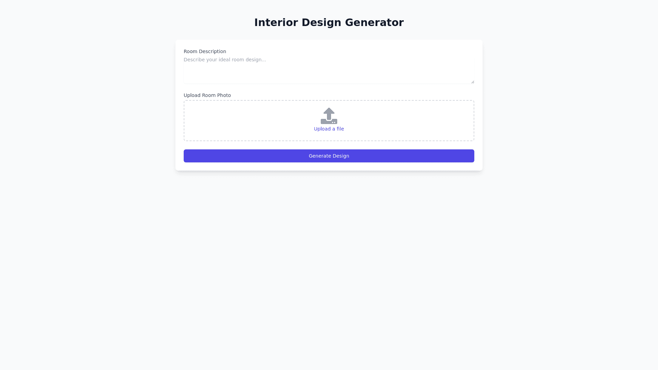Click the upload arrow icon

coord(329,116)
